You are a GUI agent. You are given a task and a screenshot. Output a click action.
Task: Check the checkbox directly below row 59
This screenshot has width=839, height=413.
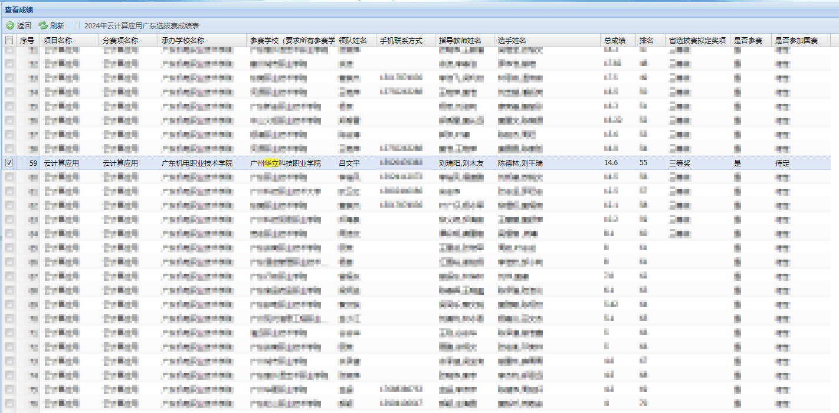(9, 176)
